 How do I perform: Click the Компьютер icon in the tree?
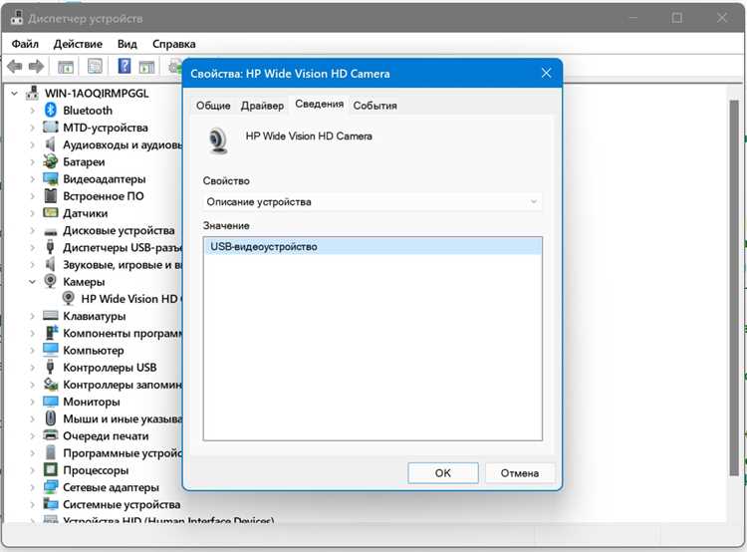coord(51,350)
